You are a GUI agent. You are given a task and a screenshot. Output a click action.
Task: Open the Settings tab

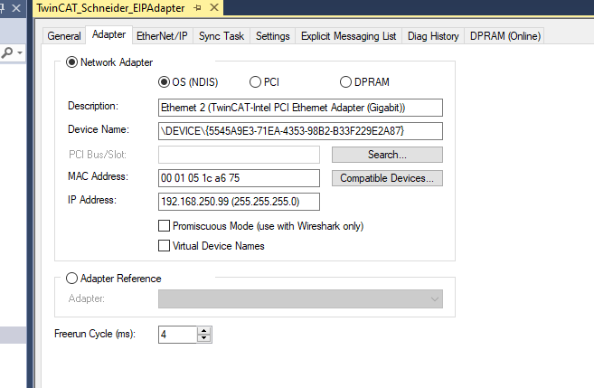[272, 36]
